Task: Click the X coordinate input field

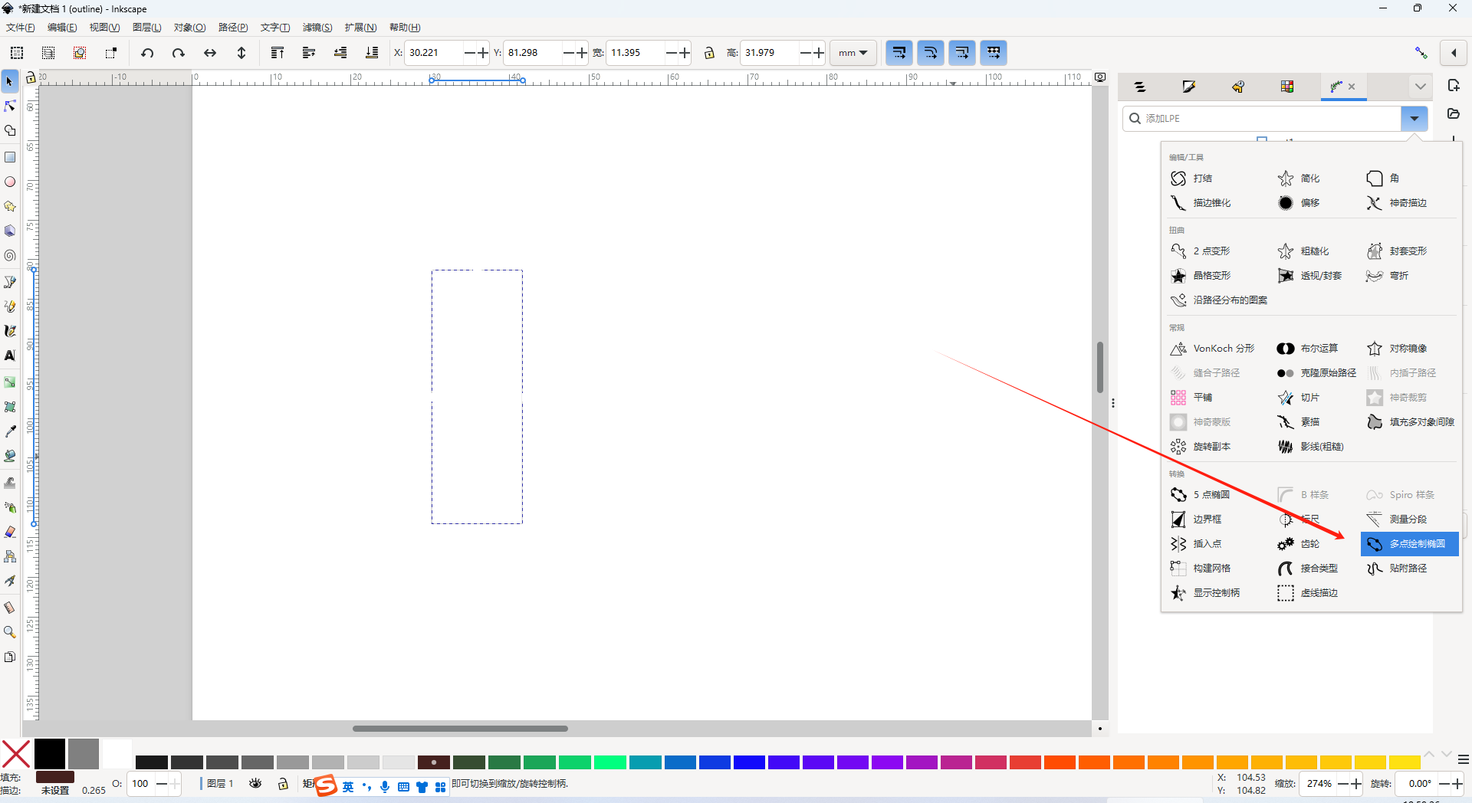Action: click(433, 53)
